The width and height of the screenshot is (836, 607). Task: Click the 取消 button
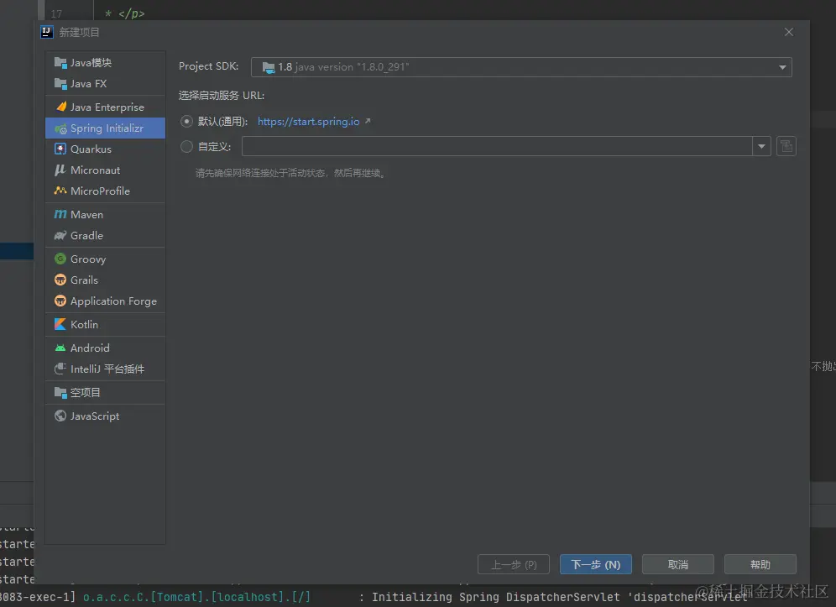677,564
